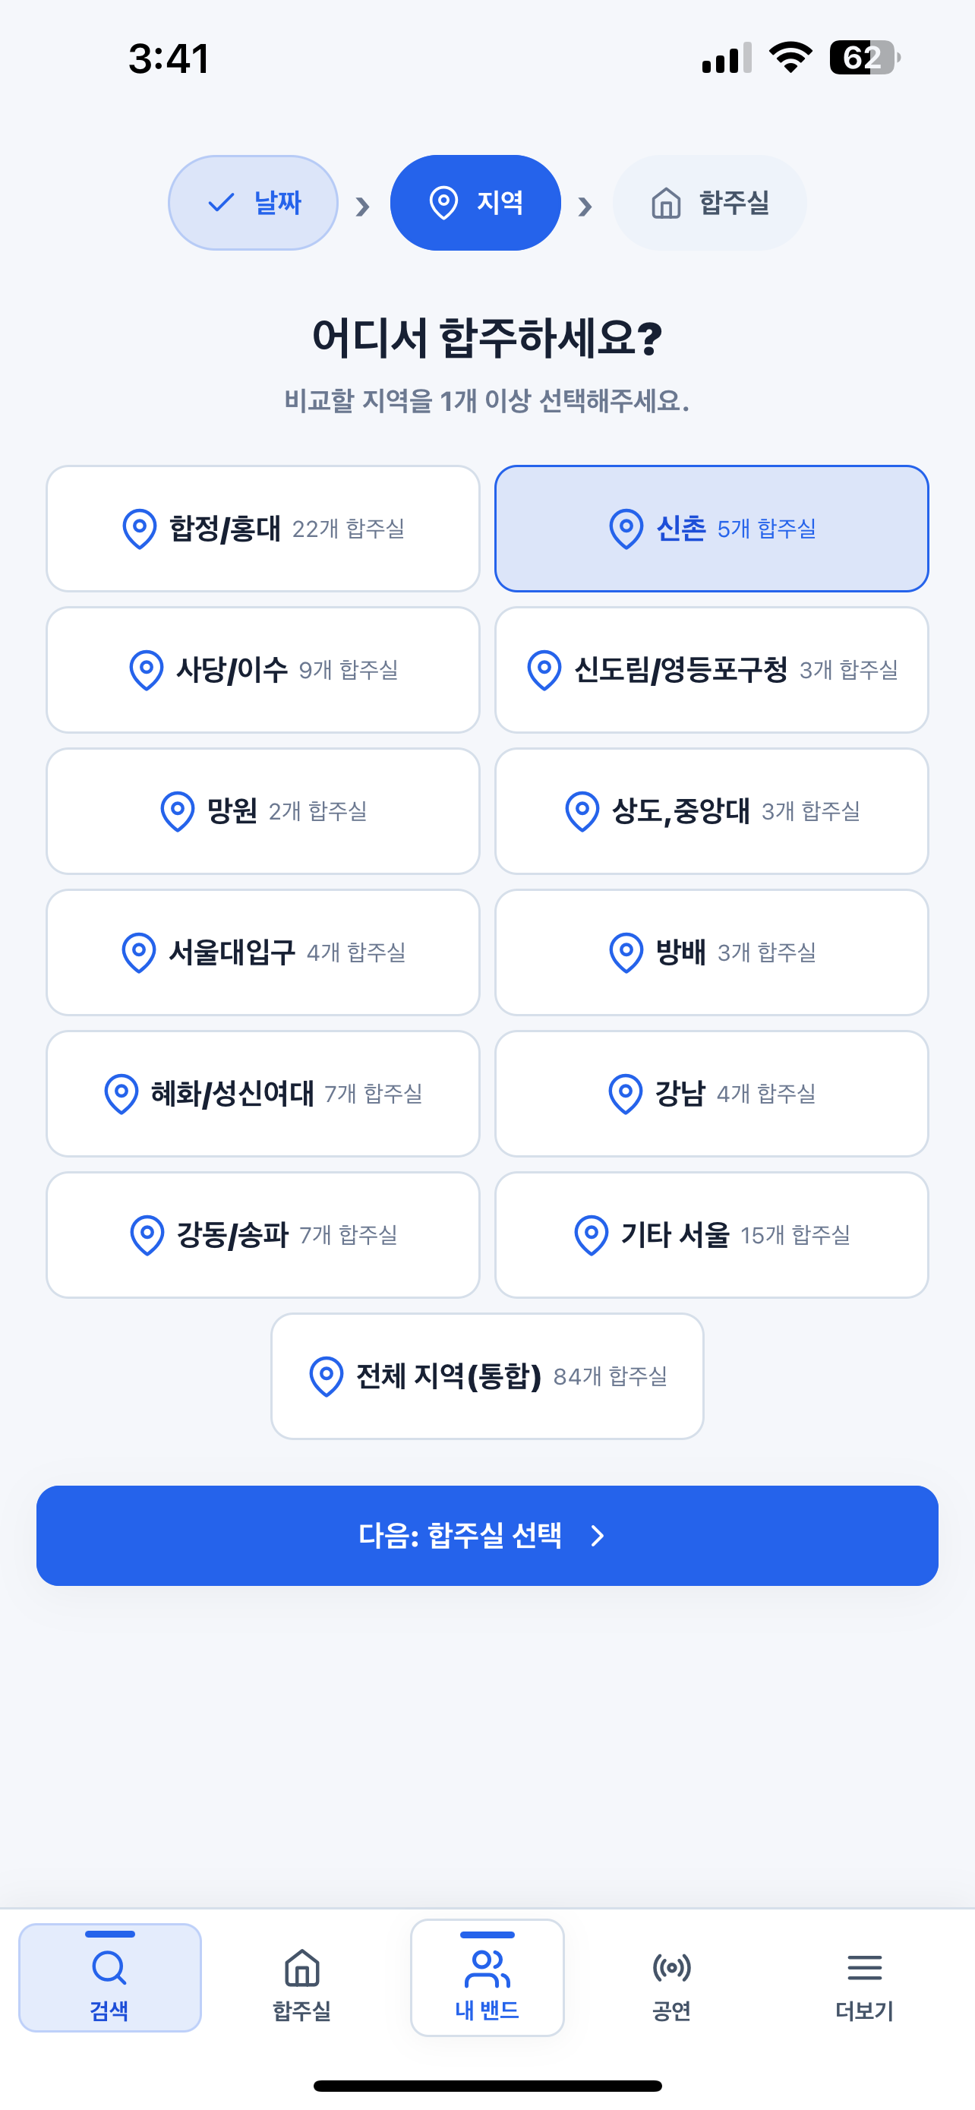The image size is (975, 2110).
Task: Jump to the 합주실 step tab
Action: (x=710, y=202)
